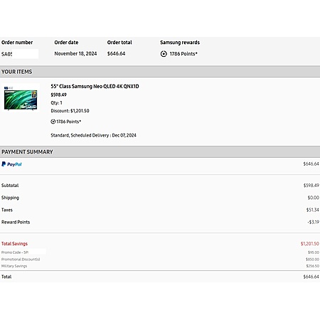Screen dimensions: 320x320
Task: Select the order date November 18, 2024
Action: pos(75,53)
